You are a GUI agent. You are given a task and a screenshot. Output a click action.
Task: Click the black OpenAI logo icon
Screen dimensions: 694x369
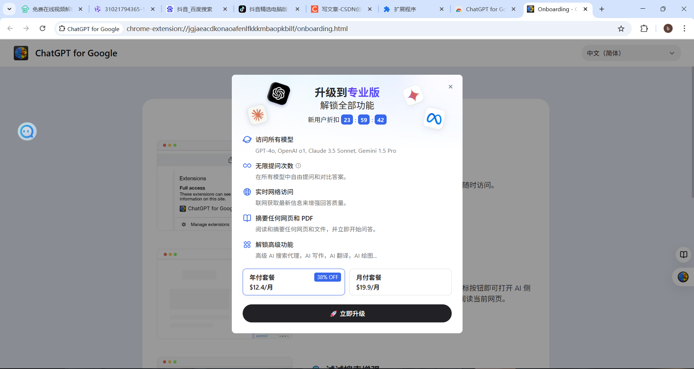tap(278, 94)
